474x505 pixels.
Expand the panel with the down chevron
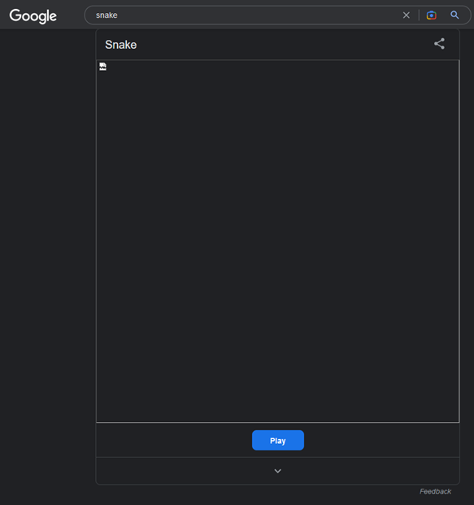pos(277,471)
